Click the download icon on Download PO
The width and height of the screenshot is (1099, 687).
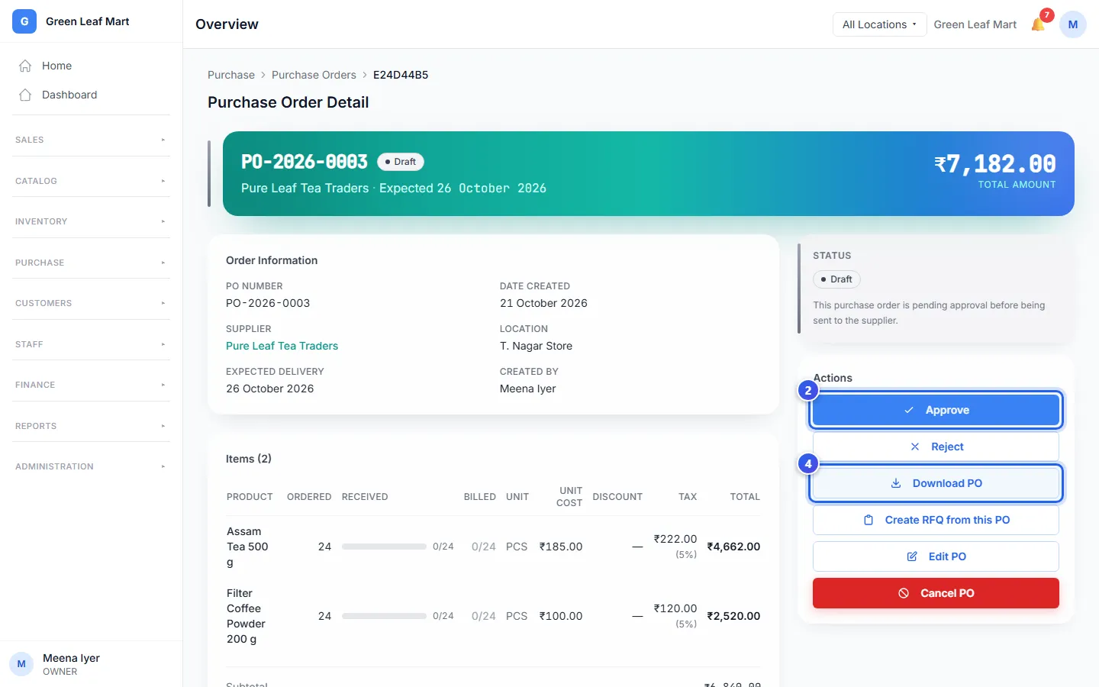click(896, 483)
